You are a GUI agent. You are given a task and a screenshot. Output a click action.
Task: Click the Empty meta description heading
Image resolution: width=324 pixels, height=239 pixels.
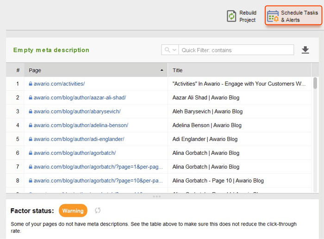coord(51,50)
